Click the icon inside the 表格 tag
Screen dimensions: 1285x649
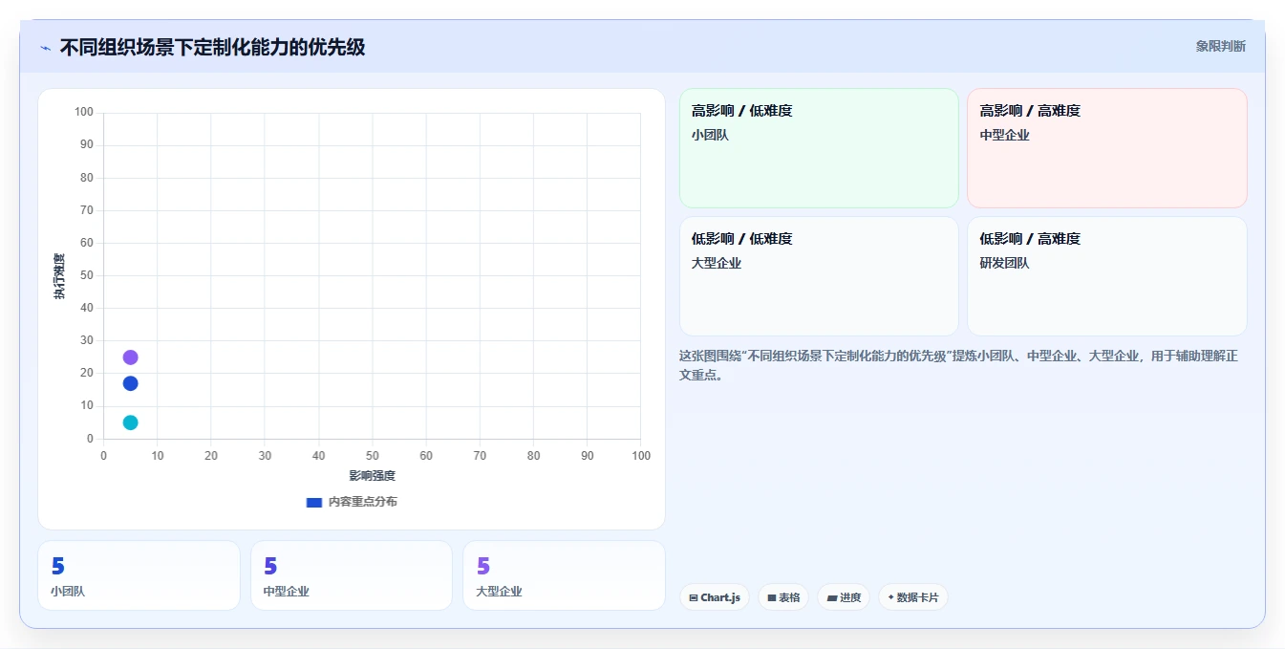(772, 597)
